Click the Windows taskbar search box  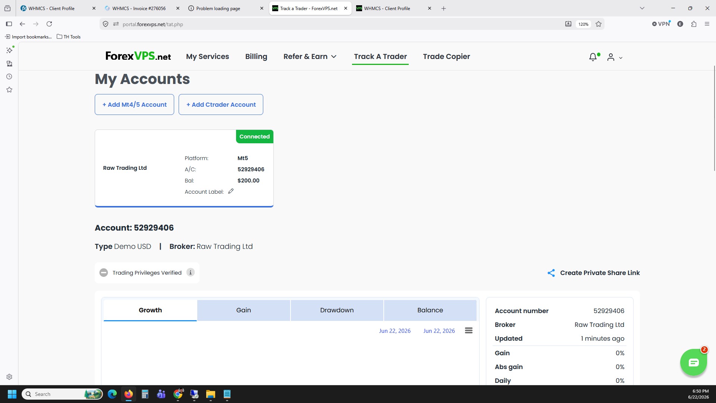pyautogui.click(x=62, y=394)
